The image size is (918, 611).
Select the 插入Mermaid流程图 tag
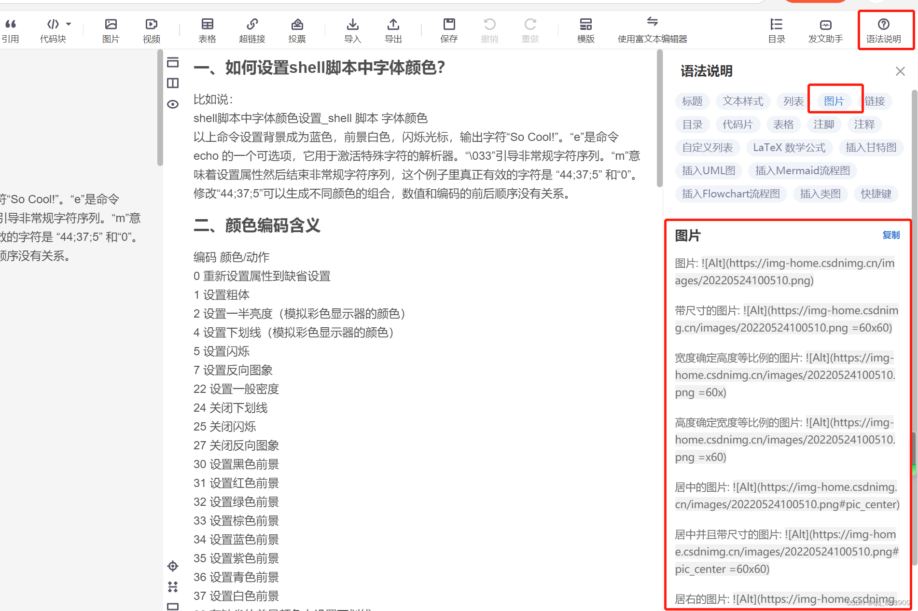[x=803, y=171]
